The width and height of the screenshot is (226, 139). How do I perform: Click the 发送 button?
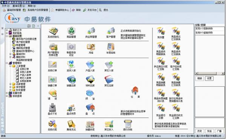point(209,131)
